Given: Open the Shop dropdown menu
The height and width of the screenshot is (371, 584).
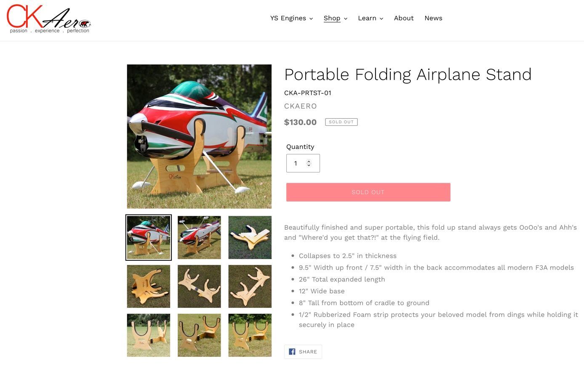Looking at the screenshot, I should click(x=335, y=18).
